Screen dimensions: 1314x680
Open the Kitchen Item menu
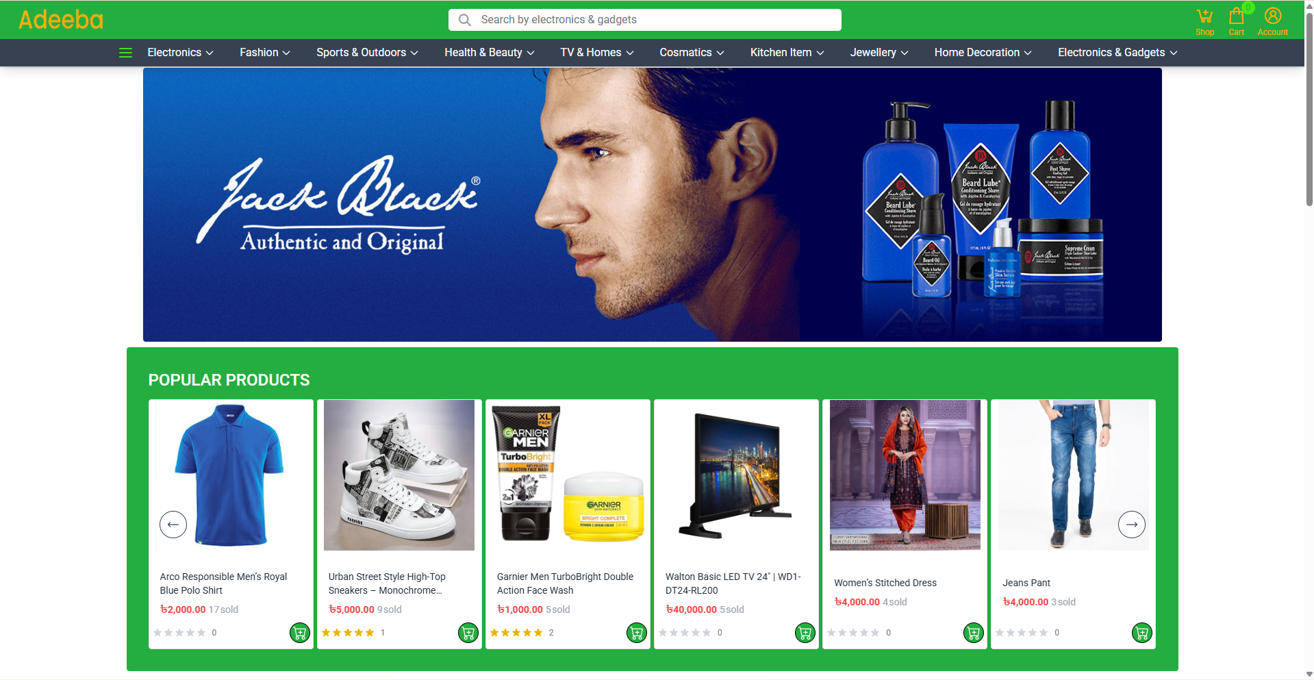point(787,53)
